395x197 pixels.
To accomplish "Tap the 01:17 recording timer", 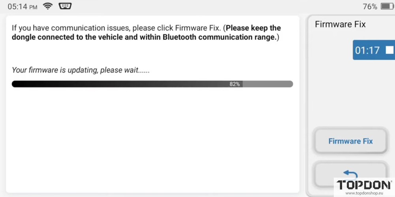I will click(367, 50).
